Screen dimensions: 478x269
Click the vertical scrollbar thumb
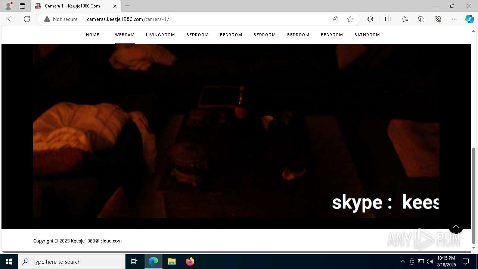474,195
